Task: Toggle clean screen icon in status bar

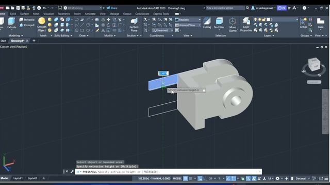Action: click(x=321, y=178)
